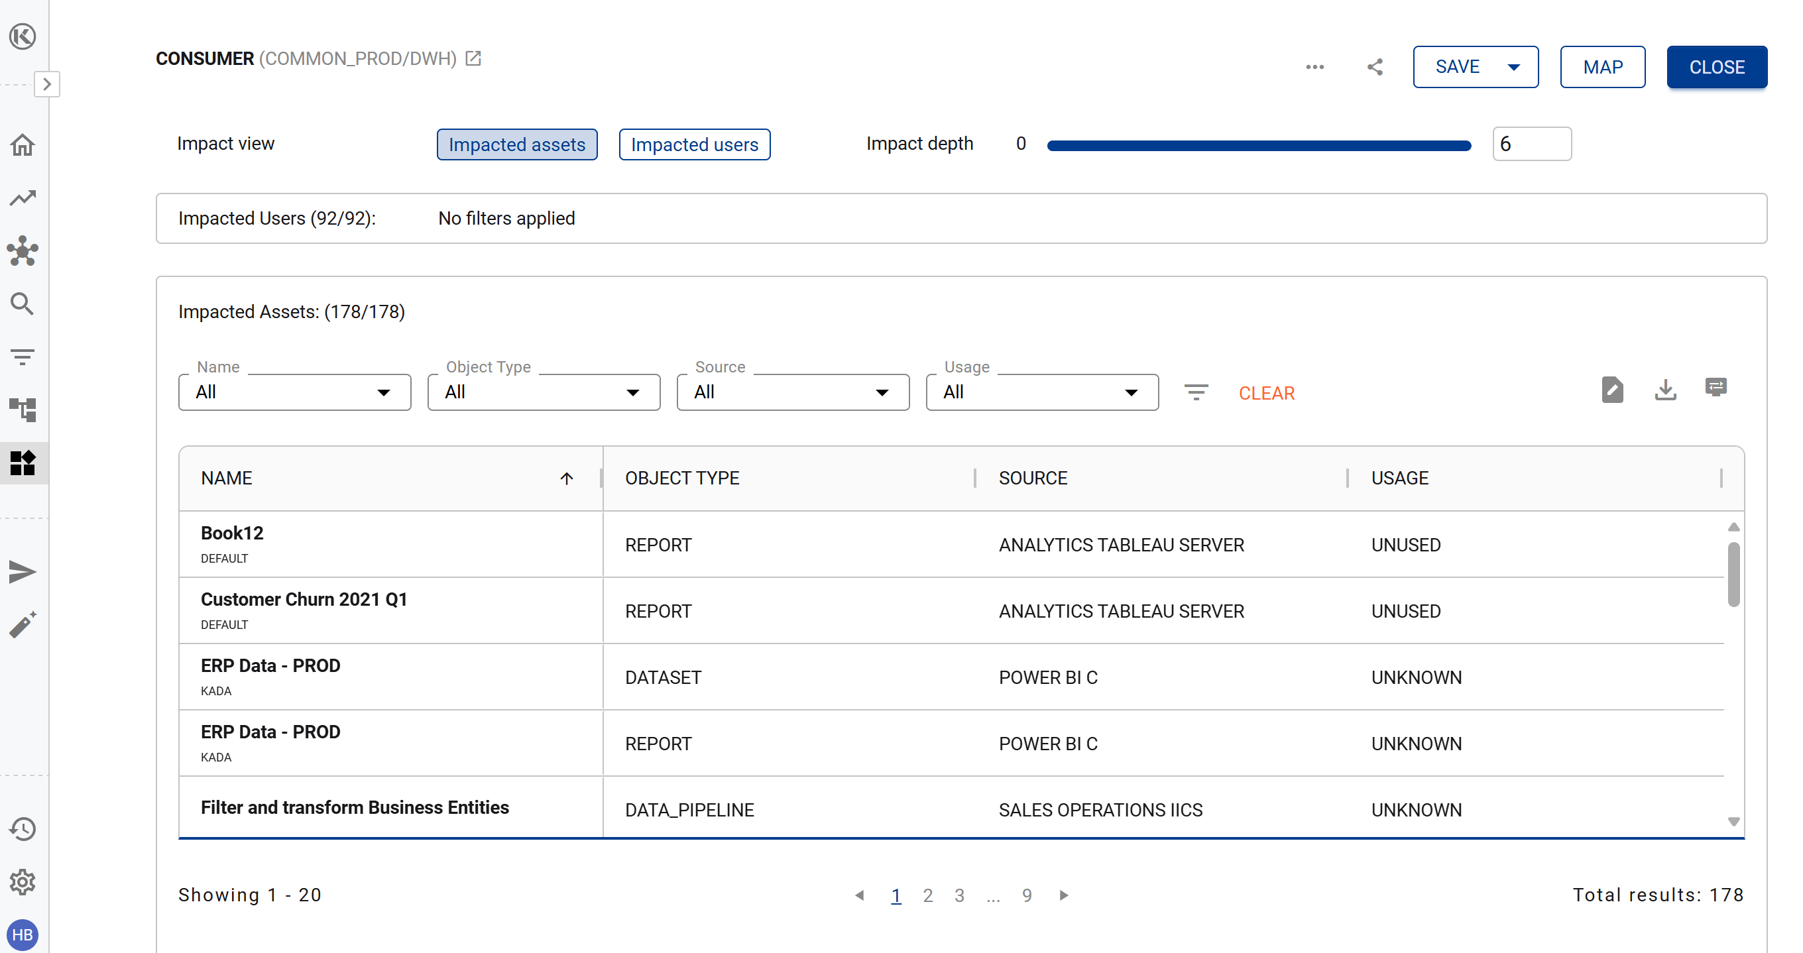
Task: Go to page 9 of results
Action: (x=1026, y=895)
